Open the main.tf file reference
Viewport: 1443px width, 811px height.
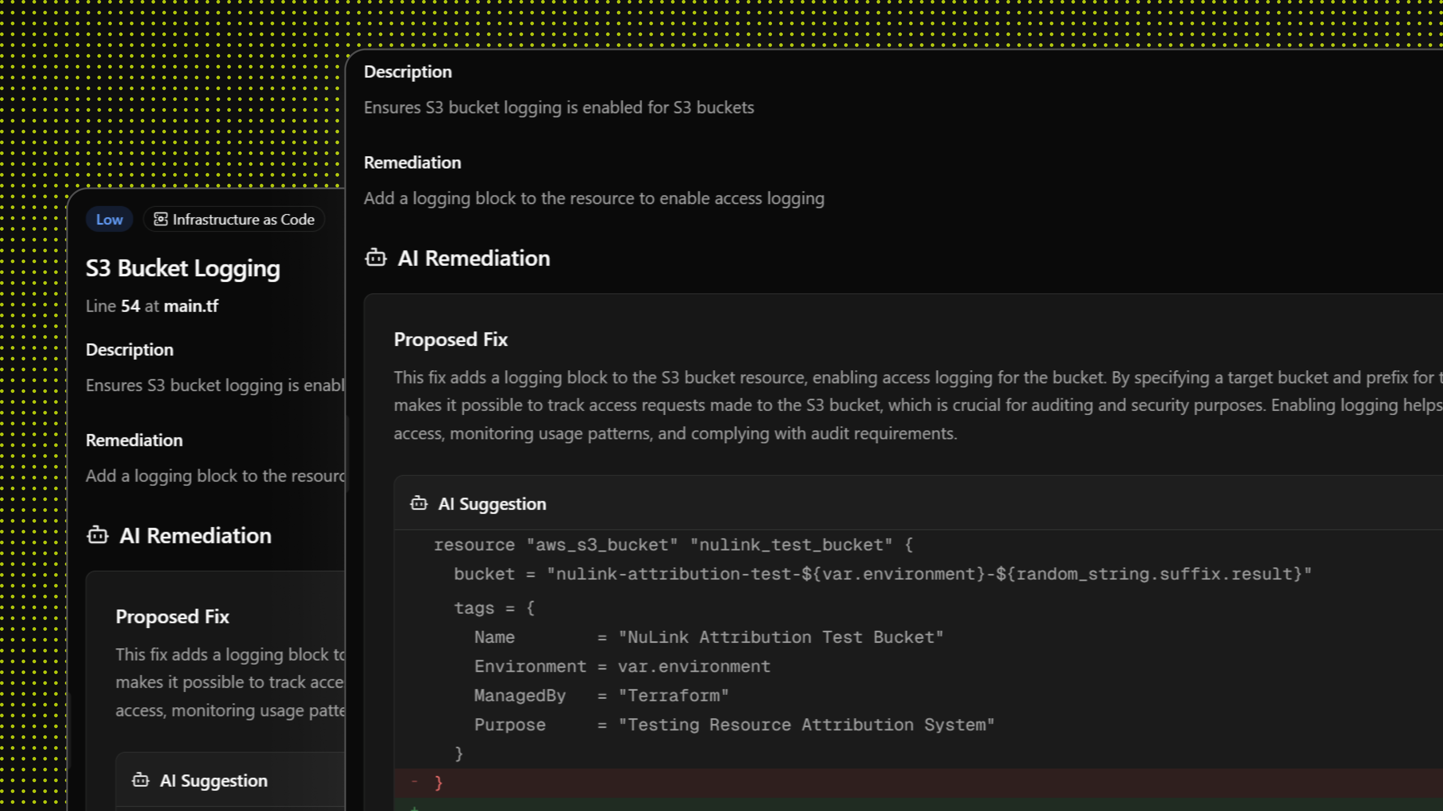(x=191, y=306)
